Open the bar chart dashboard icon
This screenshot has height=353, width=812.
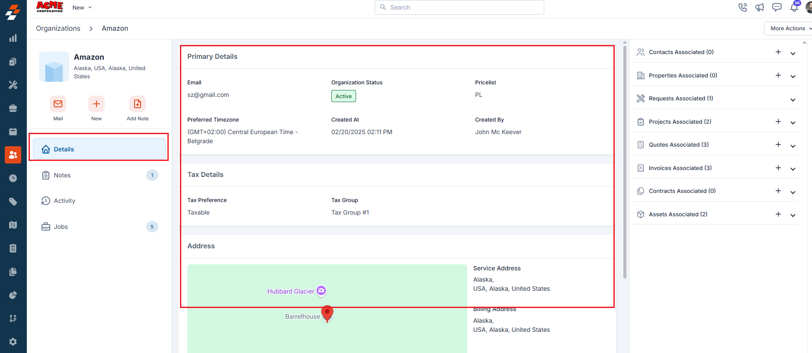point(13,38)
